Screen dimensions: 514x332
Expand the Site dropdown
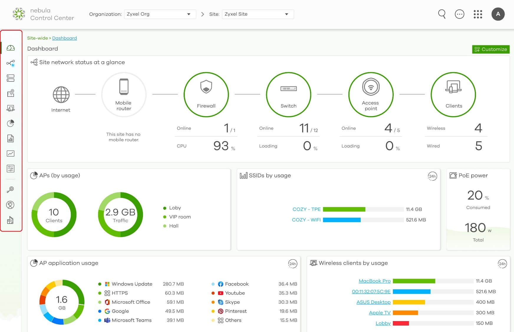258,14
